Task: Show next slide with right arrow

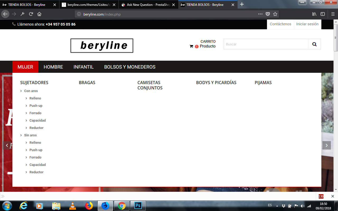Action: click(327, 145)
